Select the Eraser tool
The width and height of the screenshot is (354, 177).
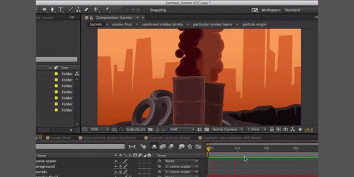[87, 10]
